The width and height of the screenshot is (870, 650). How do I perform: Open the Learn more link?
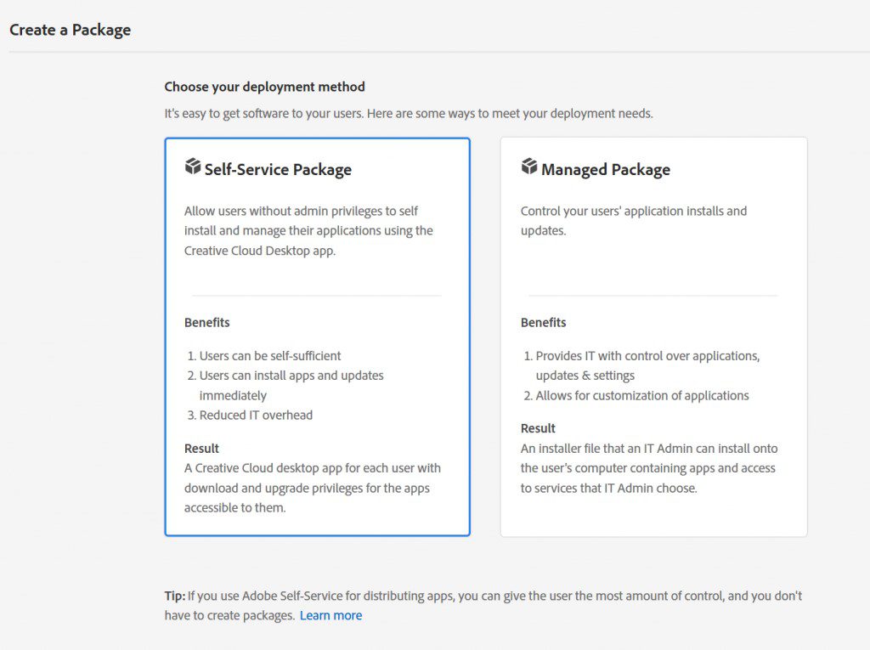pos(330,615)
